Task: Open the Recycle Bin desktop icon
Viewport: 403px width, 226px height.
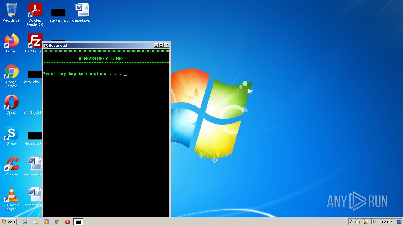Action: (11, 13)
